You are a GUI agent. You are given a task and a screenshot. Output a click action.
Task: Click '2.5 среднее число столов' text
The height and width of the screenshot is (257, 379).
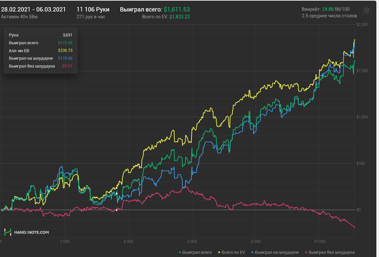[329, 16]
